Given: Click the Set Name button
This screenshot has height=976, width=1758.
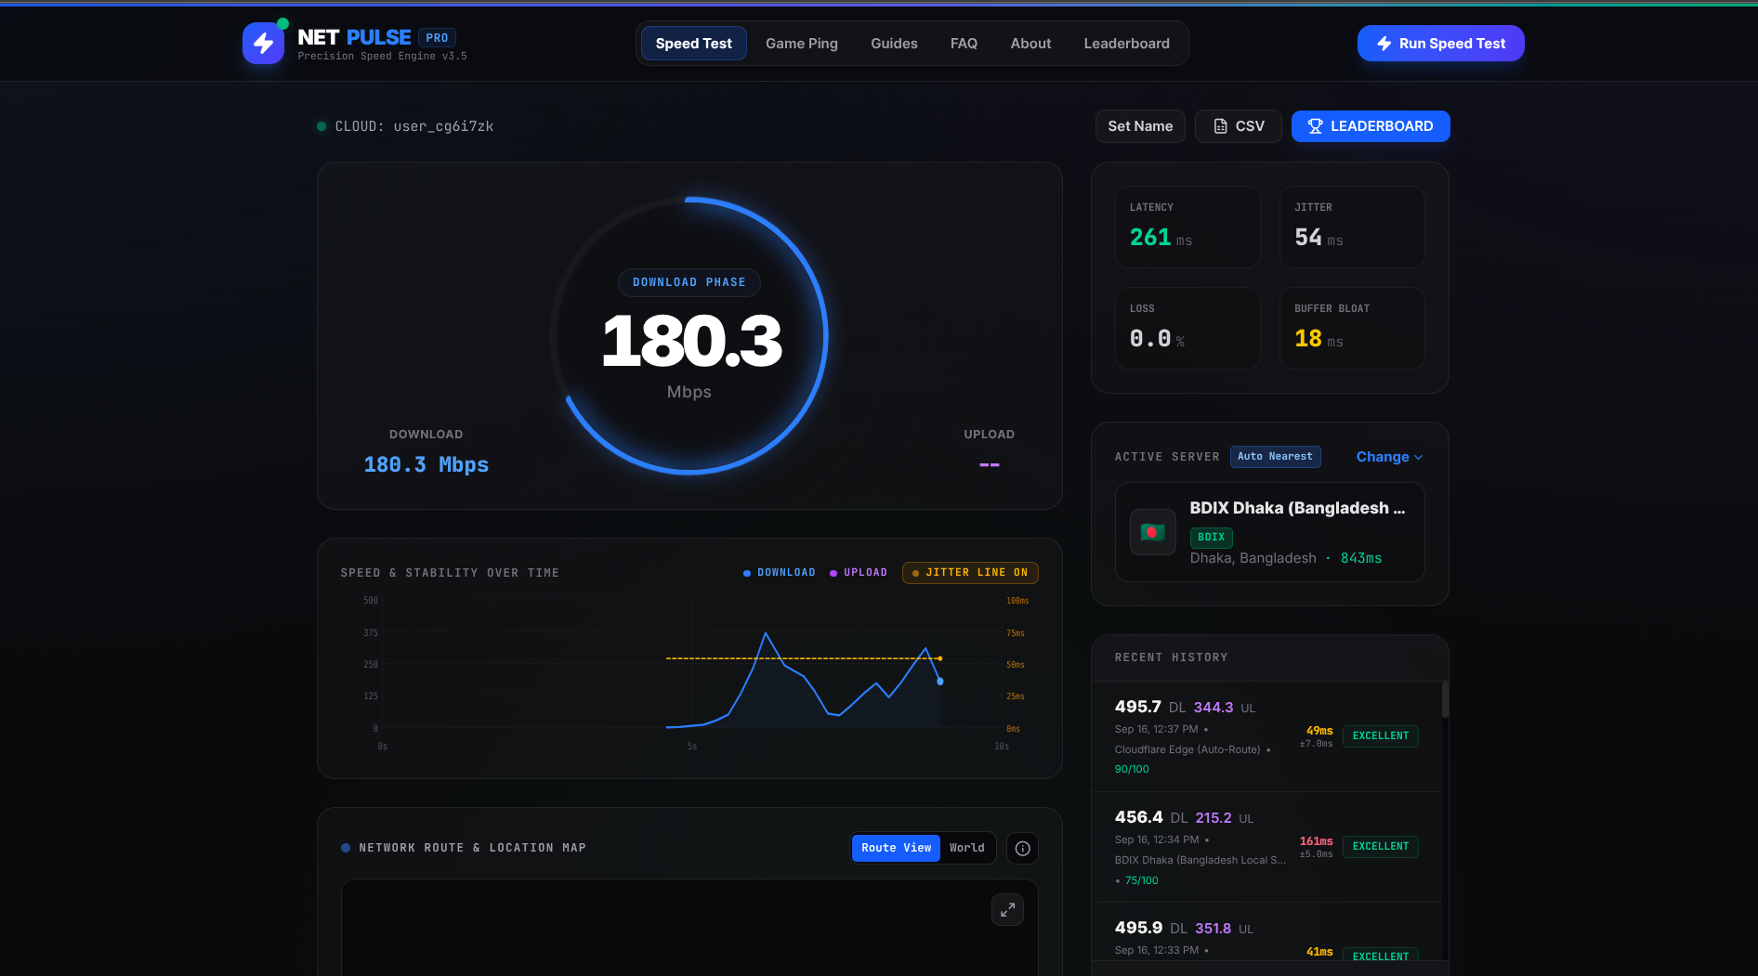Looking at the screenshot, I should point(1140,126).
